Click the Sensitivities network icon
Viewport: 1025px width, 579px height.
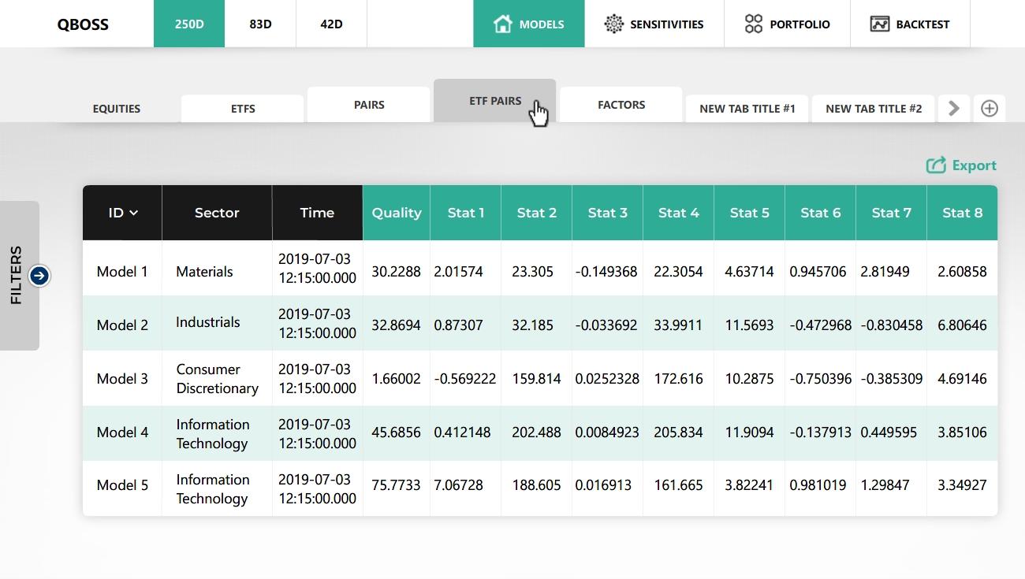click(x=613, y=24)
